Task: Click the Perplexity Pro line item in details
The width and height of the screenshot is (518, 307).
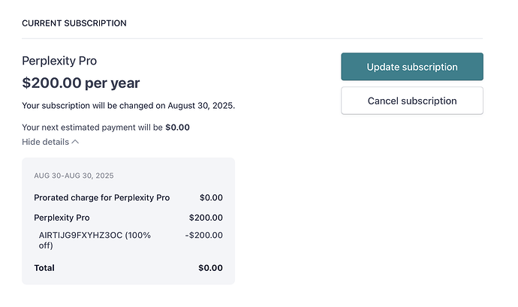Action: tap(62, 218)
